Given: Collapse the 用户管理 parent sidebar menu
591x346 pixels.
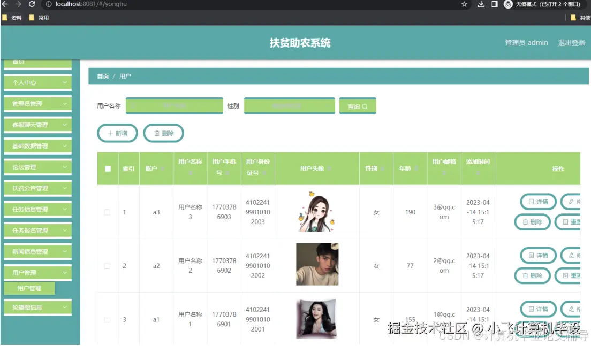Looking at the screenshot, I should coord(37,273).
